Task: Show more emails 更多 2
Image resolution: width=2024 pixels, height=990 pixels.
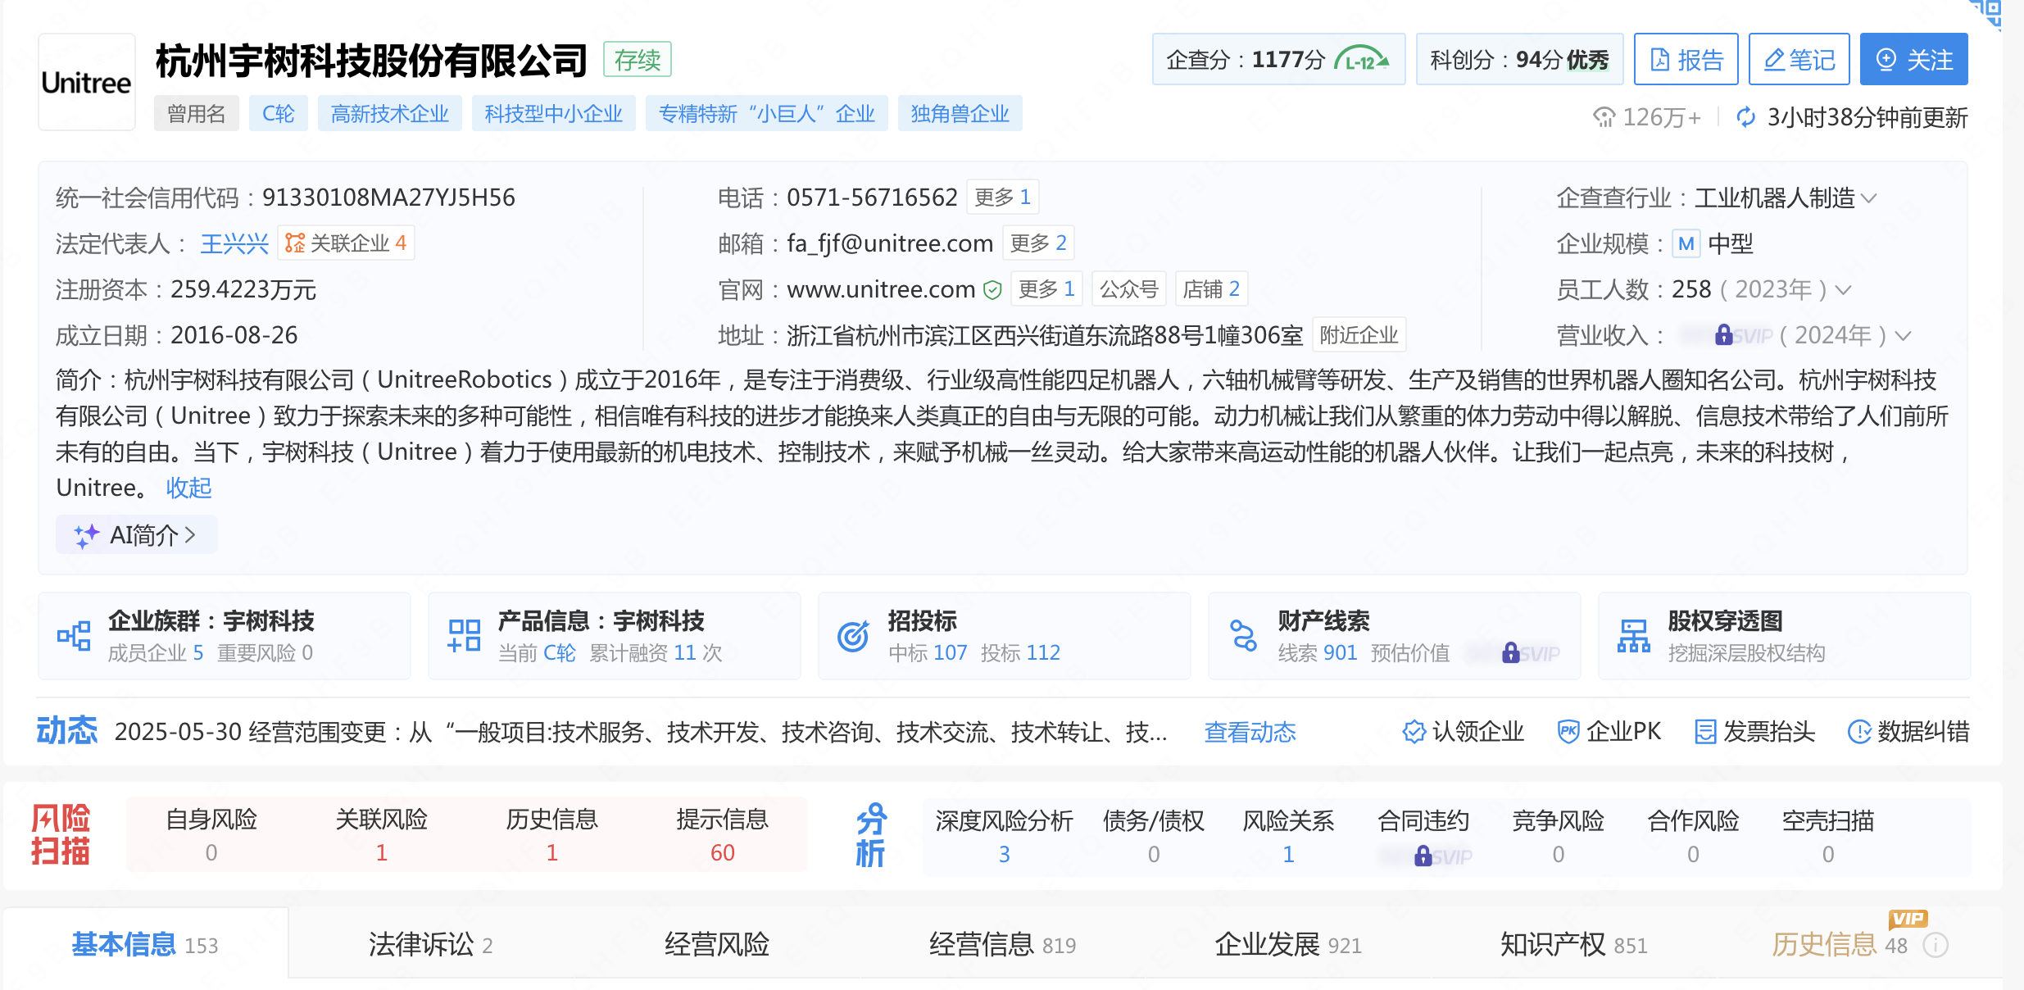Action: click(x=1038, y=243)
